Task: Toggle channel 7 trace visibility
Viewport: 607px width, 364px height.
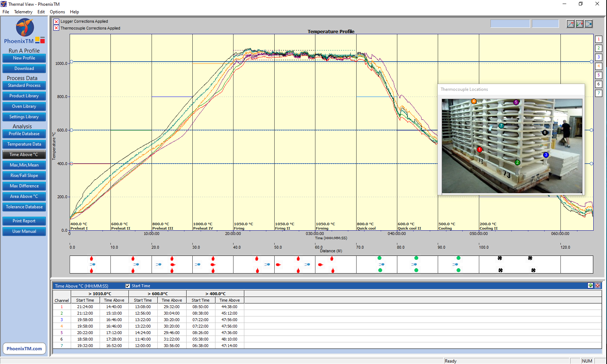Action: point(599,93)
